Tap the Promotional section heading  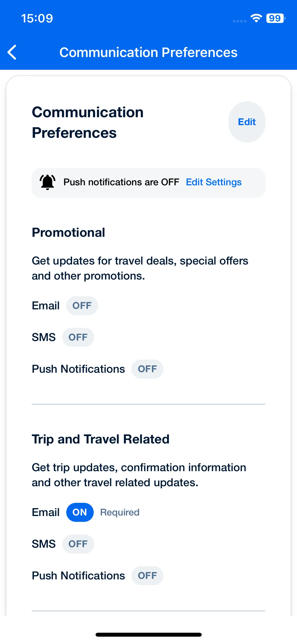click(69, 233)
